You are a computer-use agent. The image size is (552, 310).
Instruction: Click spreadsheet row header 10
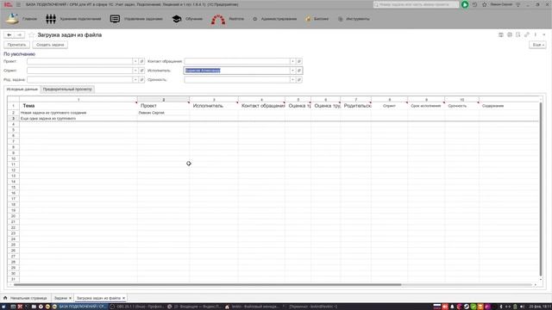point(14,158)
